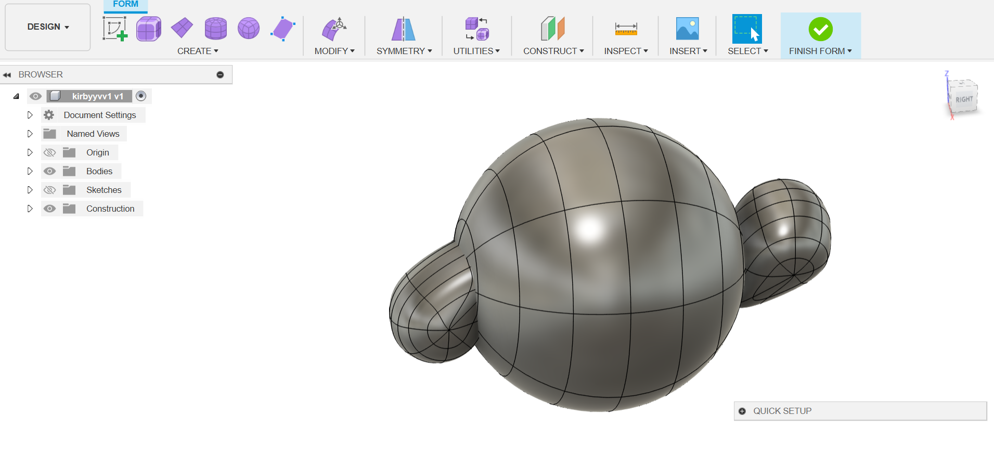Select the Named Views label
This screenshot has height=467, width=994.
pyautogui.click(x=93, y=134)
